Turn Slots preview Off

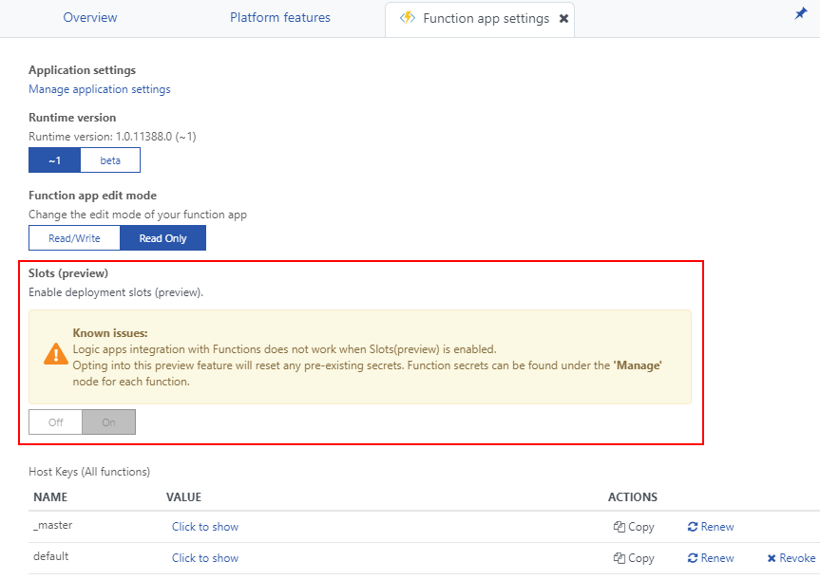coord(56,422)
